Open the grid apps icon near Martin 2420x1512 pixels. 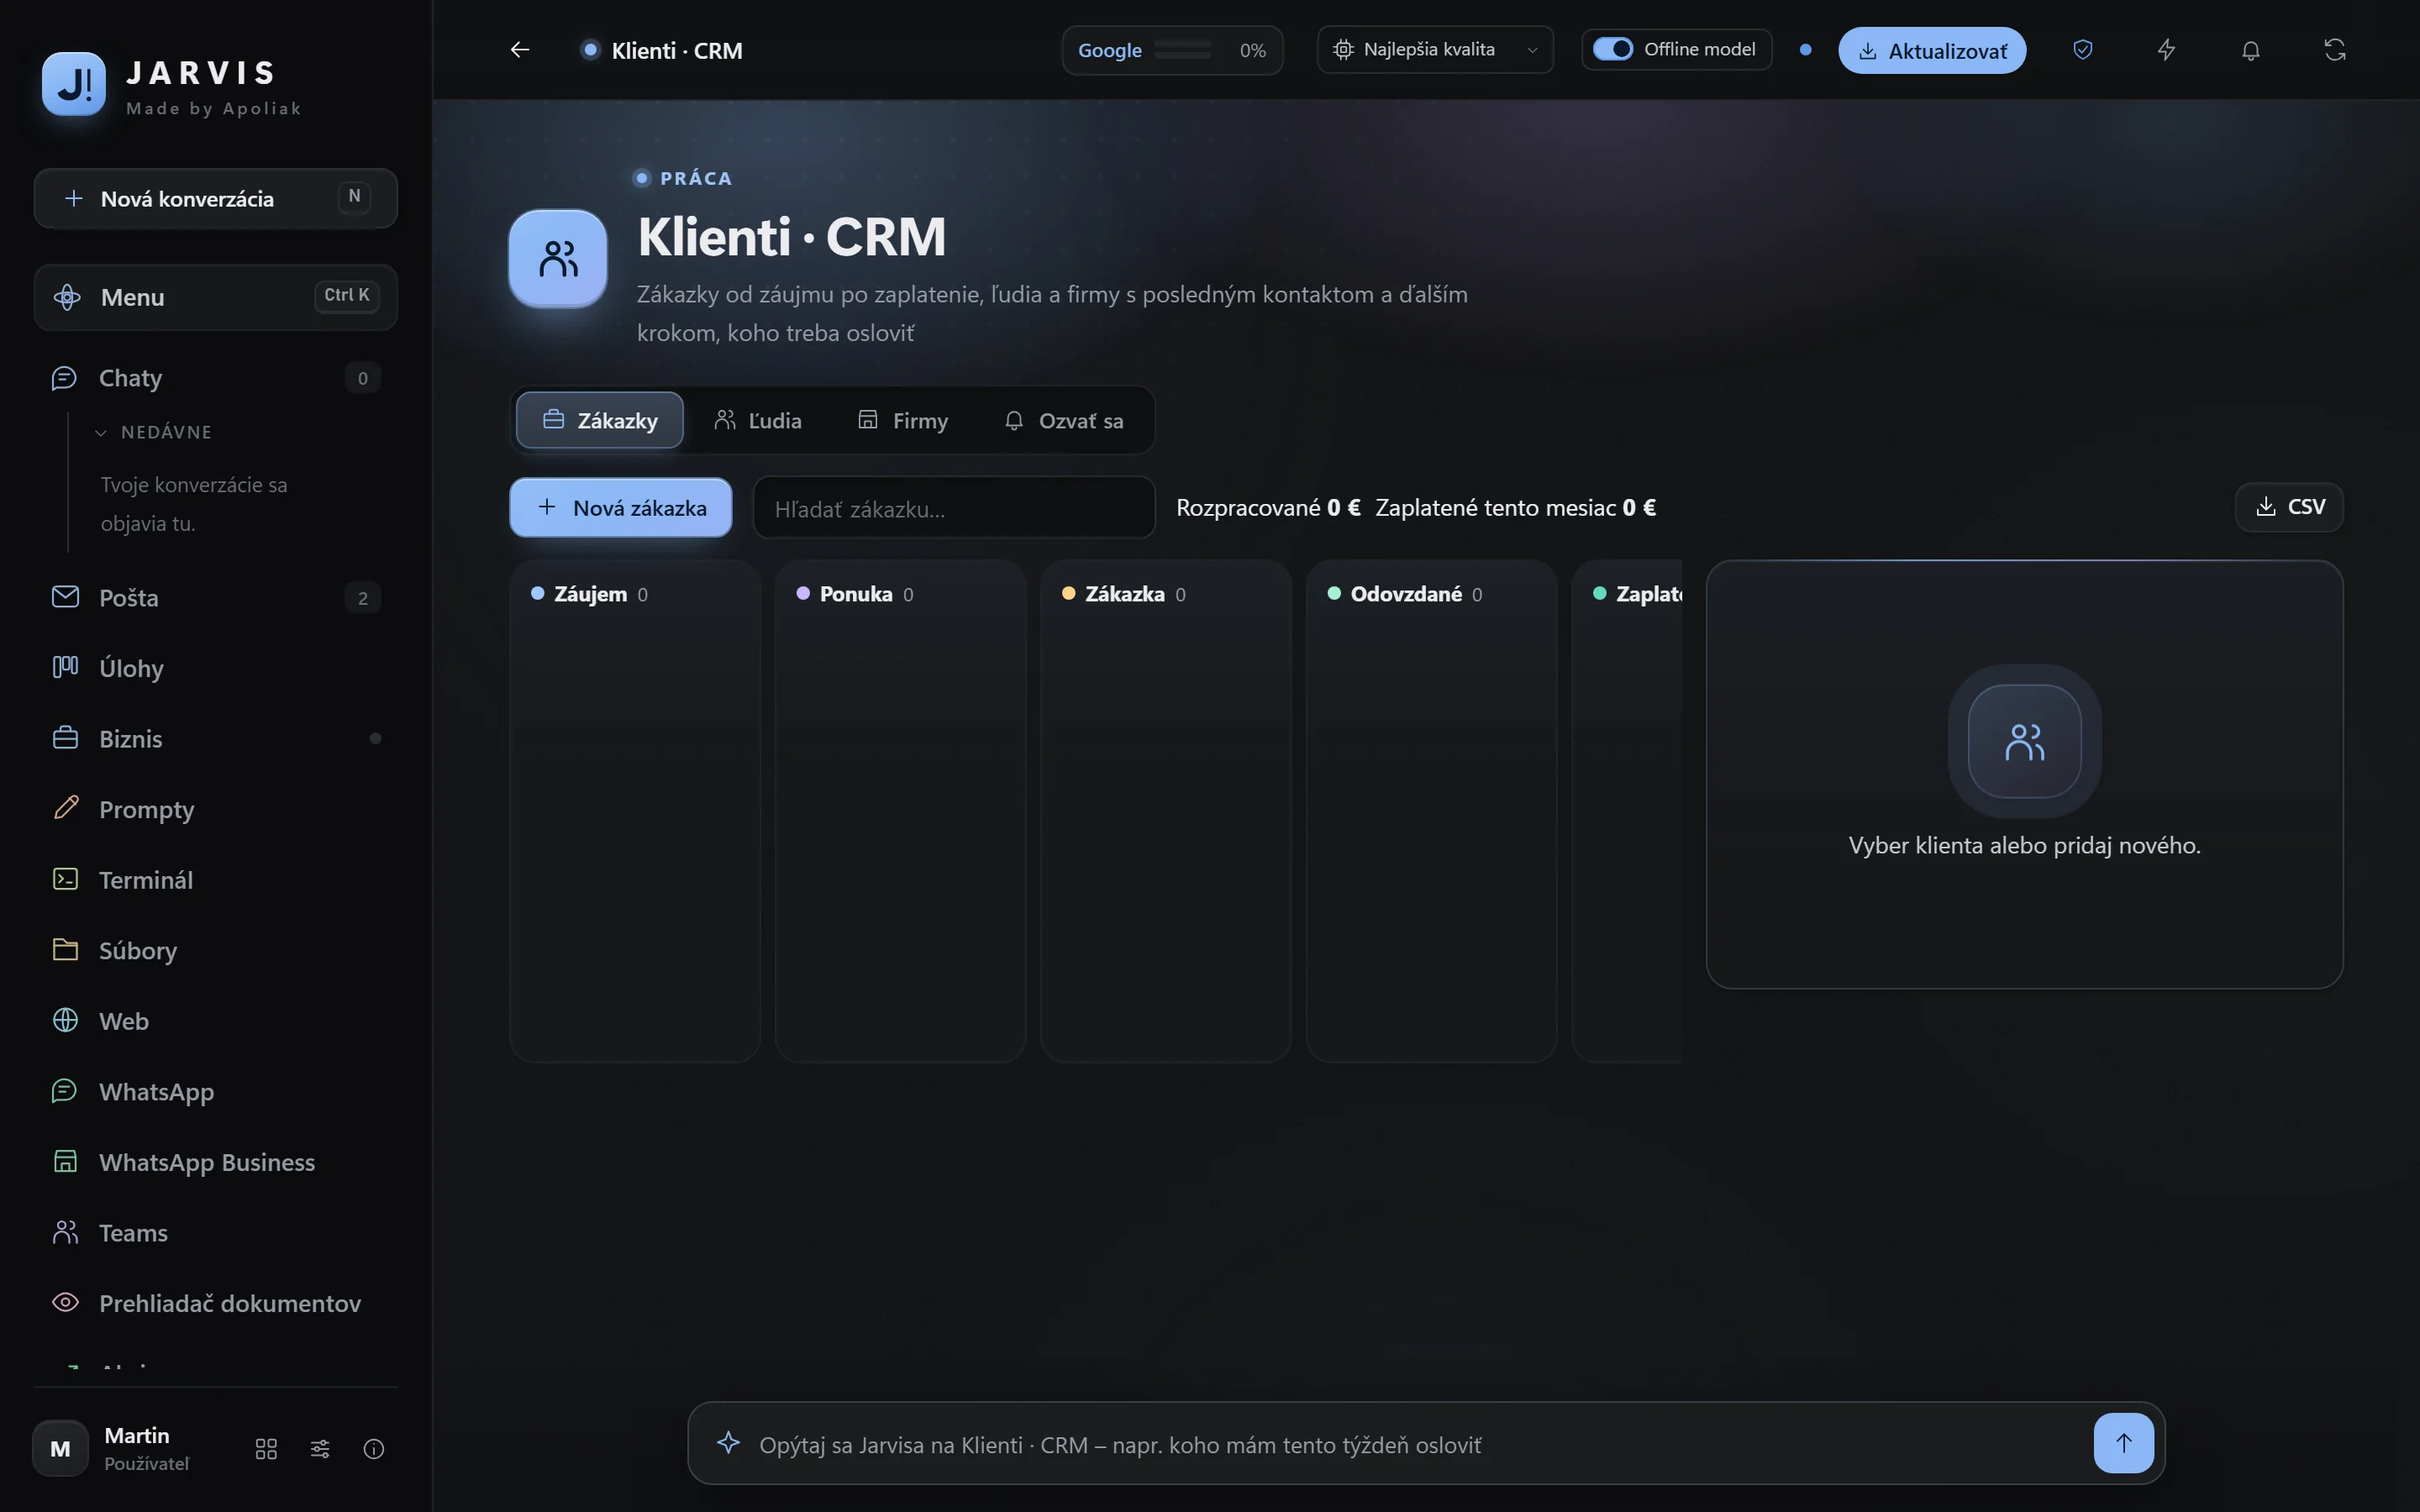point(266,1449)
